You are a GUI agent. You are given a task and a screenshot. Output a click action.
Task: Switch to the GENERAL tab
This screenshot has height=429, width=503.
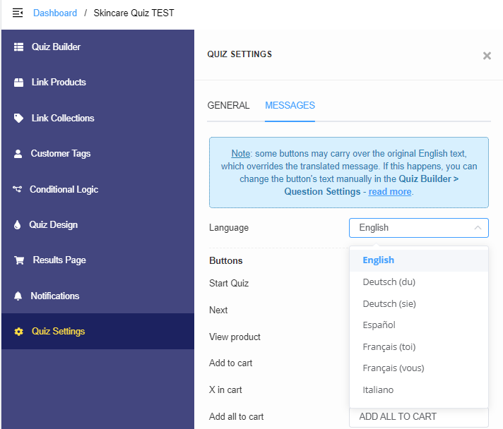[228, 105]
